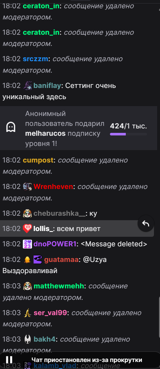Click the anonymous ghost gift icon
Screen dimensions: 160x369
[10, 128]
